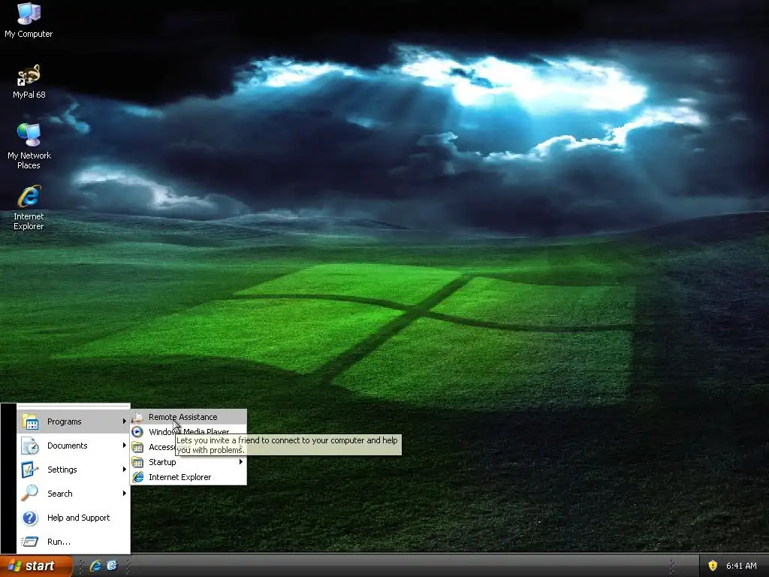The height and width of the screenshot is (577, 769).
Task: Expand the arrow next to Search
Action: [x=125, y=494]
